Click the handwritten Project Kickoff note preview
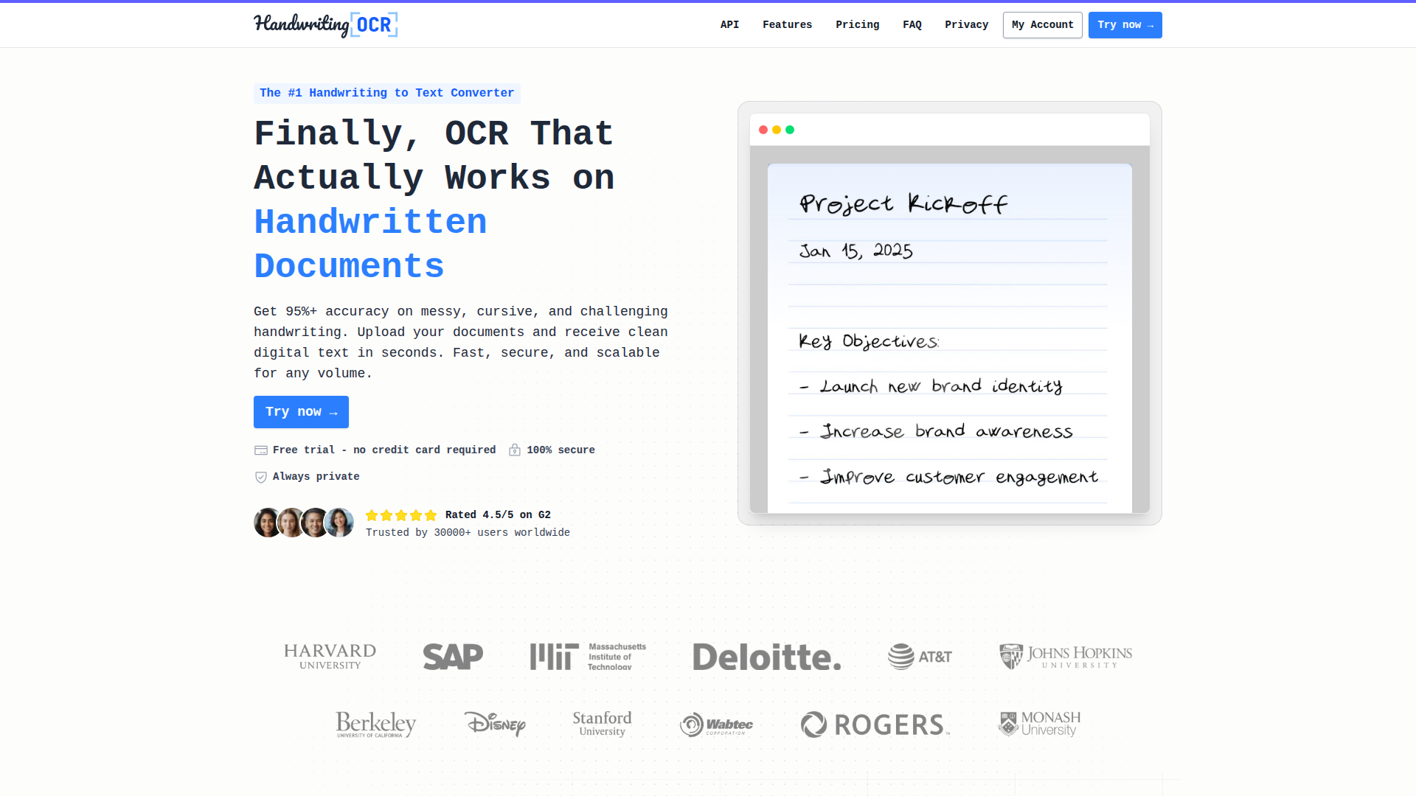Image resolution: width=1416 pixels, height=796 pixels. 949,338
